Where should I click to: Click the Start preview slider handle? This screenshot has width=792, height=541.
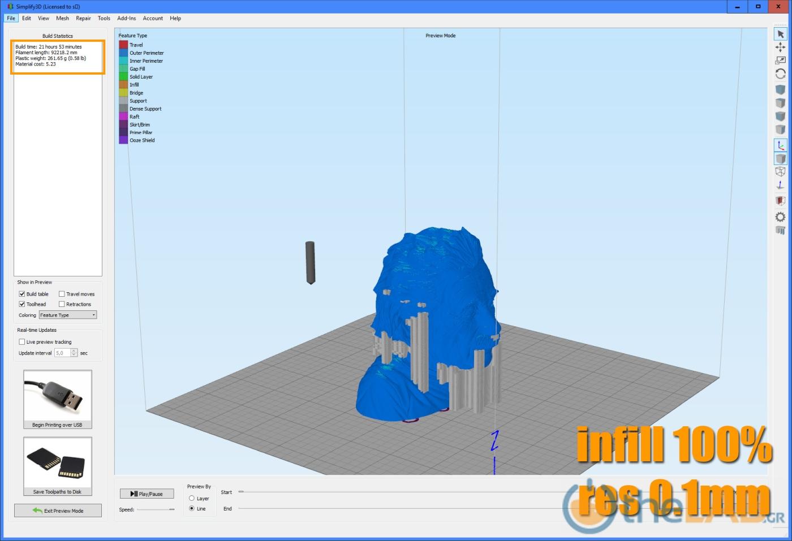[x=241, y=492]
